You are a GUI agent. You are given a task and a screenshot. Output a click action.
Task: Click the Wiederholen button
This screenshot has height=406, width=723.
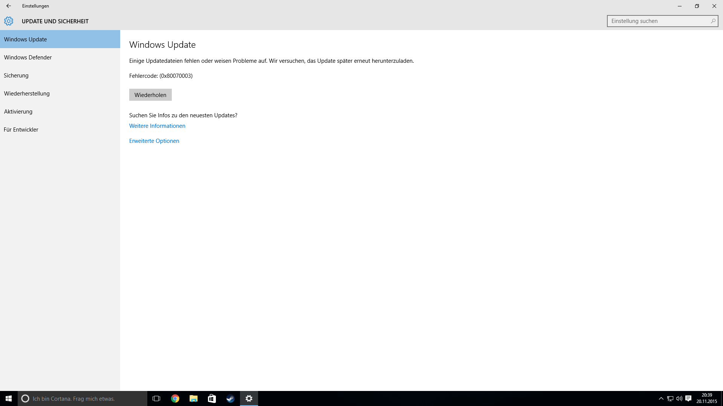150,95
